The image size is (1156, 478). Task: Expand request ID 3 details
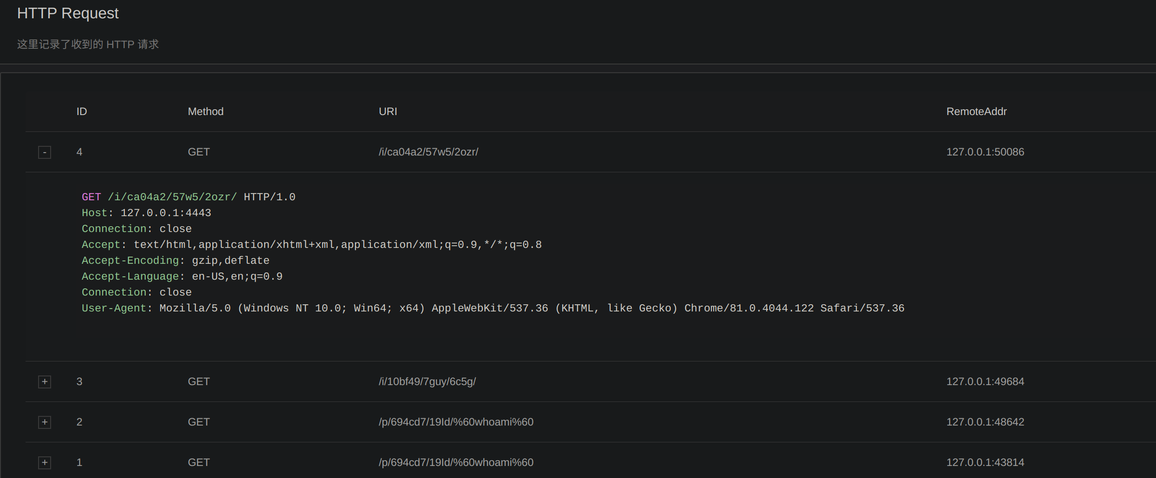tap(44, 382)
